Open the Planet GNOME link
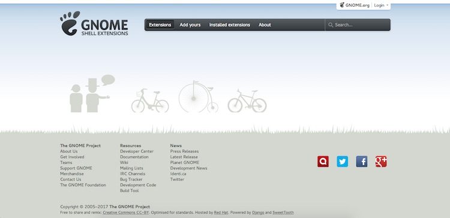Screen dimensions: 450x218 (x=185, y=162)
